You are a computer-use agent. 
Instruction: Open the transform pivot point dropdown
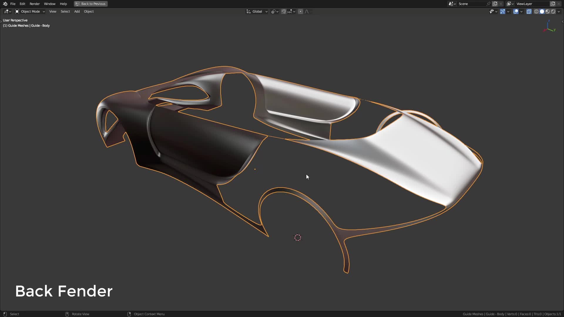point(275,11)
